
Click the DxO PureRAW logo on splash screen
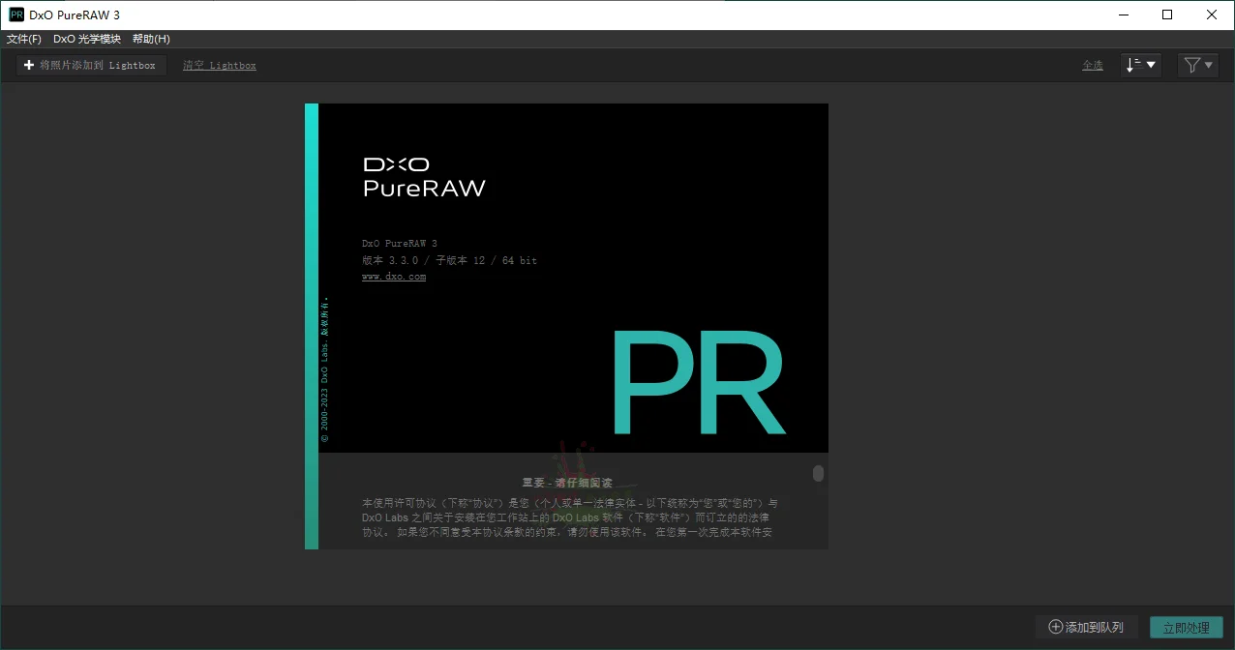[424, 176]
